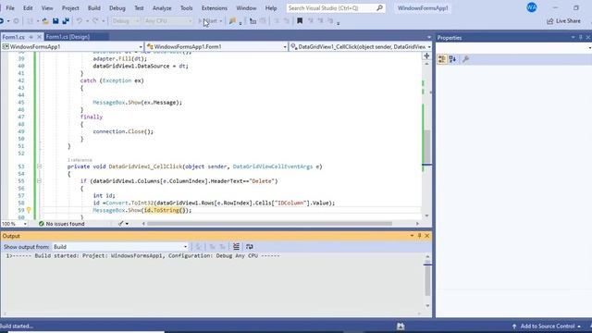Open the Analyze menu
Image resolution: width=592 pixels, height=333 pixels.
(x=162, y=8)
